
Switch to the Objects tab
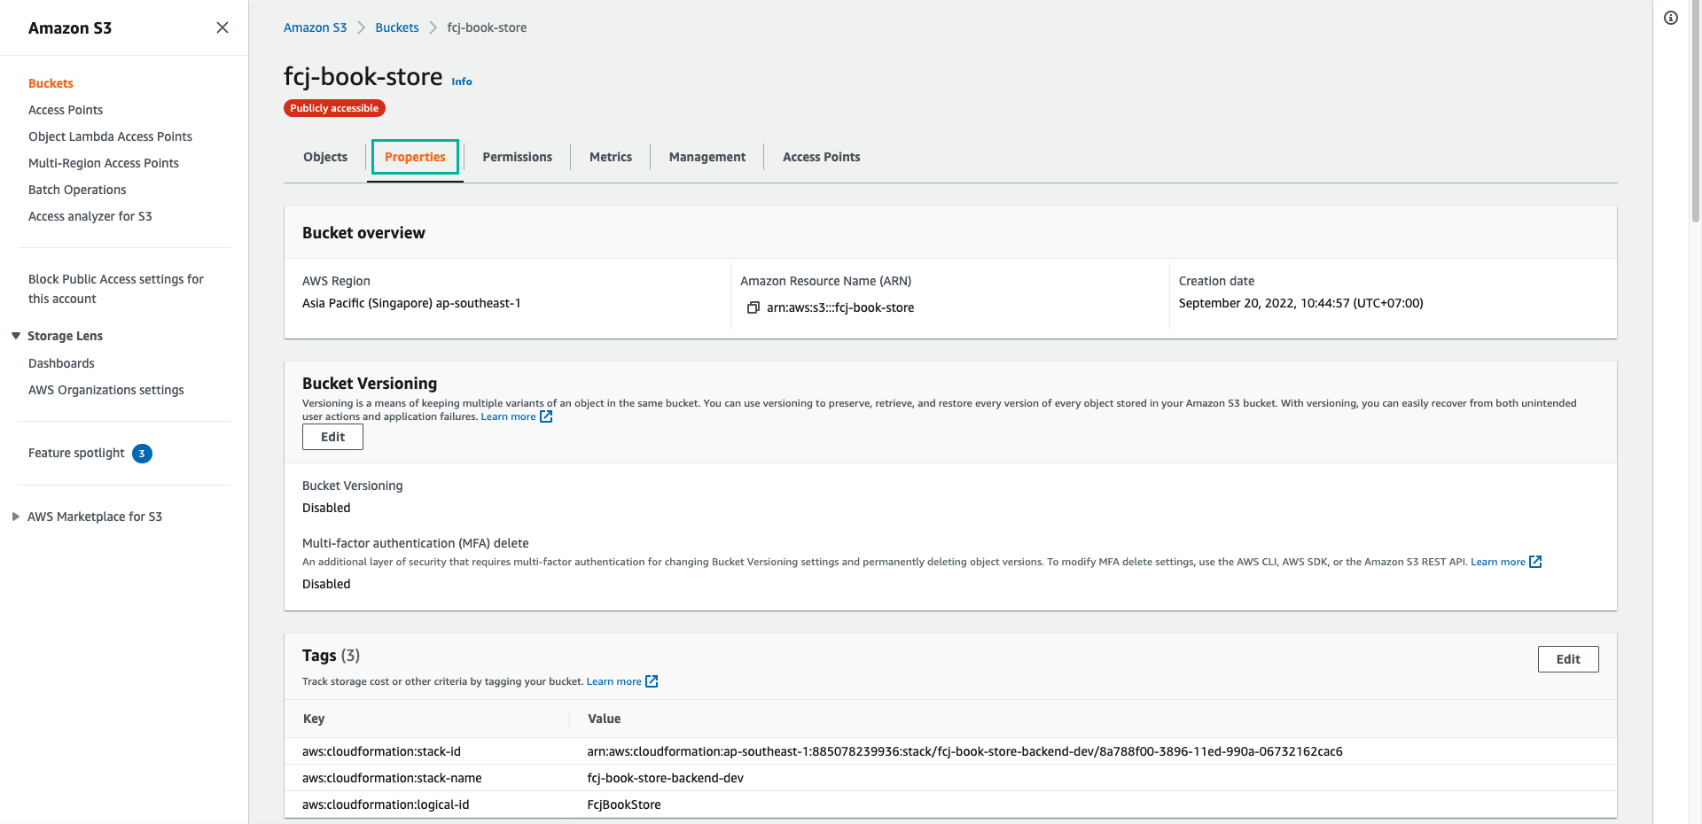point(325,157)
